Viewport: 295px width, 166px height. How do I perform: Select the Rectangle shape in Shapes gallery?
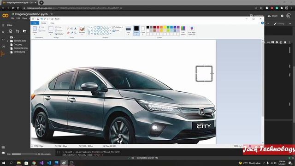click(x=98, y=28)
